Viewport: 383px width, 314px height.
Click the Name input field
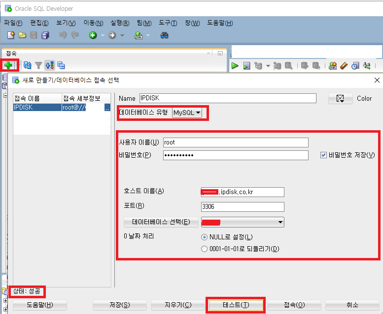(228, 98)
